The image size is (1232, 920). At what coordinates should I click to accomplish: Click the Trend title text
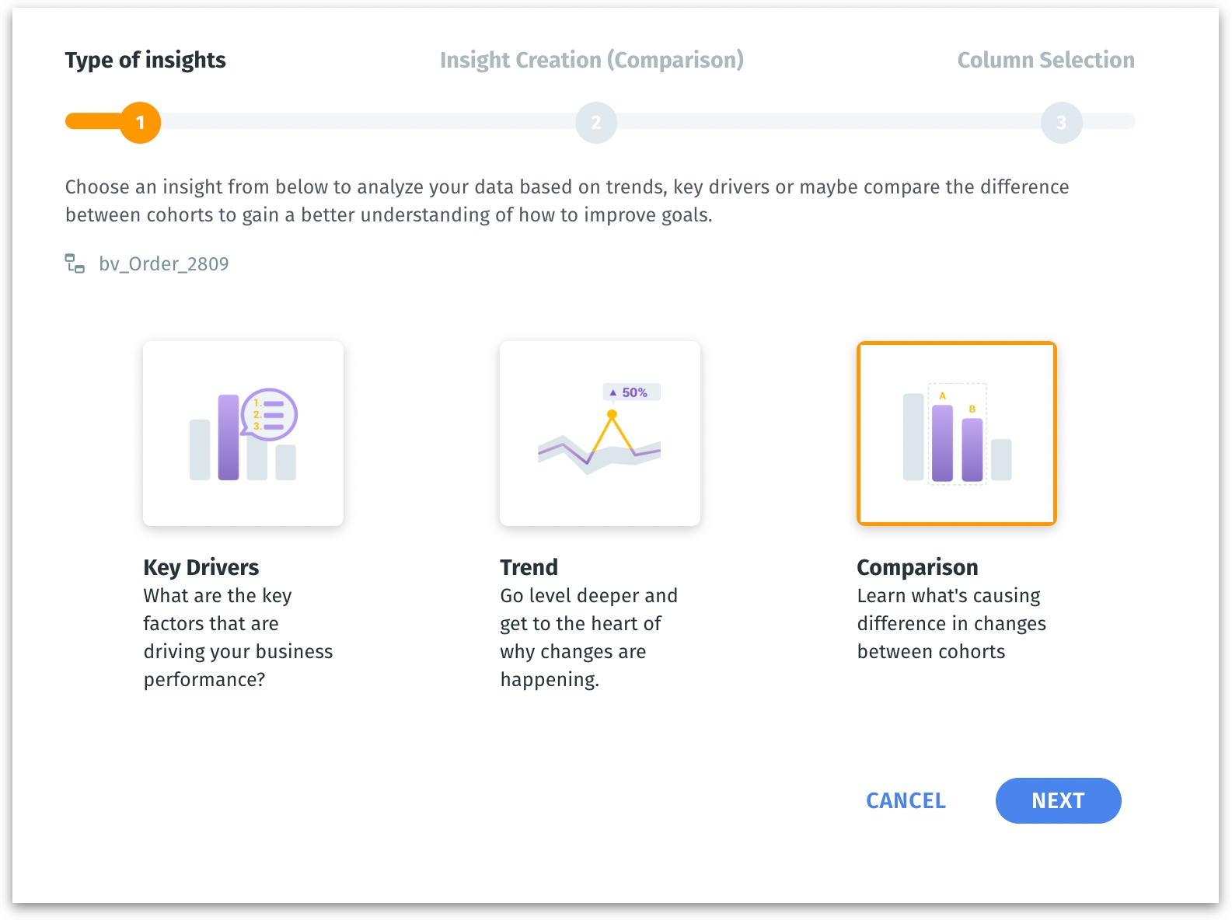(x=529, y=567)
